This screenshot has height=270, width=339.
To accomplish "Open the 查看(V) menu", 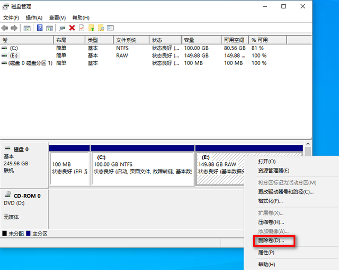I will tap(57, 17).
